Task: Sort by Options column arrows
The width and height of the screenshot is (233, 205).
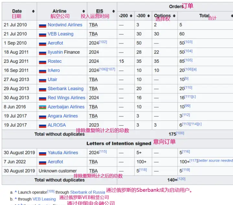Action: coord(174,16)
